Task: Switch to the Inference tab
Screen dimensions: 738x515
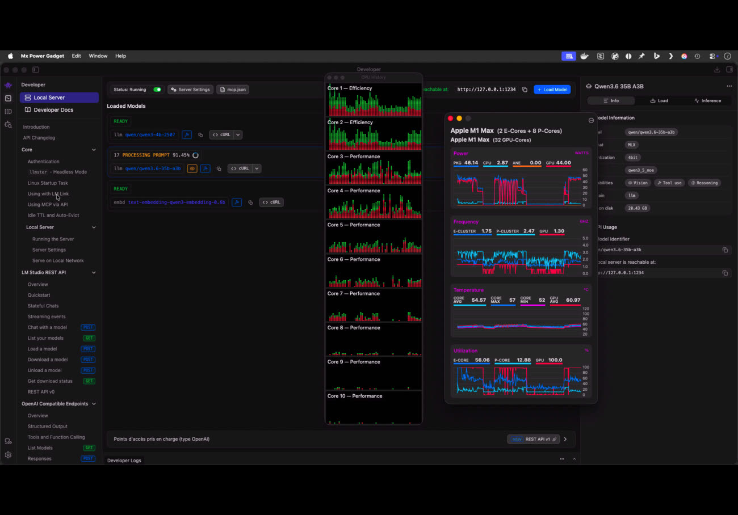Action: point(707,100)
